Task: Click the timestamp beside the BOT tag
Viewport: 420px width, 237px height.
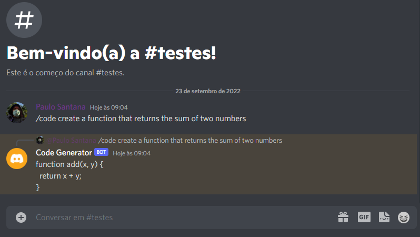Action: [x=132, y=153]
